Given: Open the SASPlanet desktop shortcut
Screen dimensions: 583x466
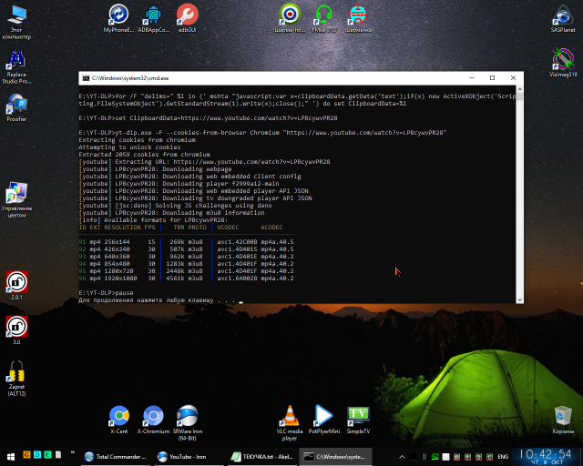Looking at the screenshot, I should (563, 18).
